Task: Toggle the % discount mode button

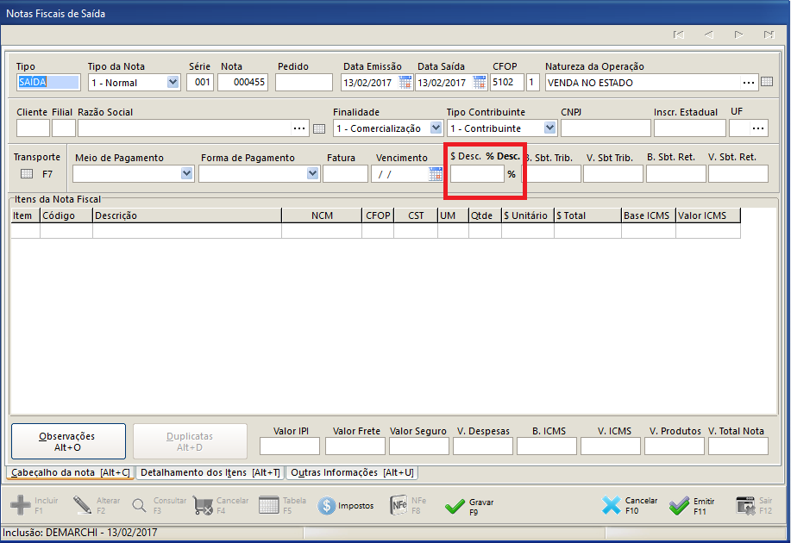Action: (x=512, y=174)
